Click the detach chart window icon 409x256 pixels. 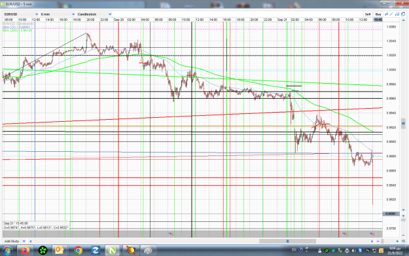coord(403,14)
